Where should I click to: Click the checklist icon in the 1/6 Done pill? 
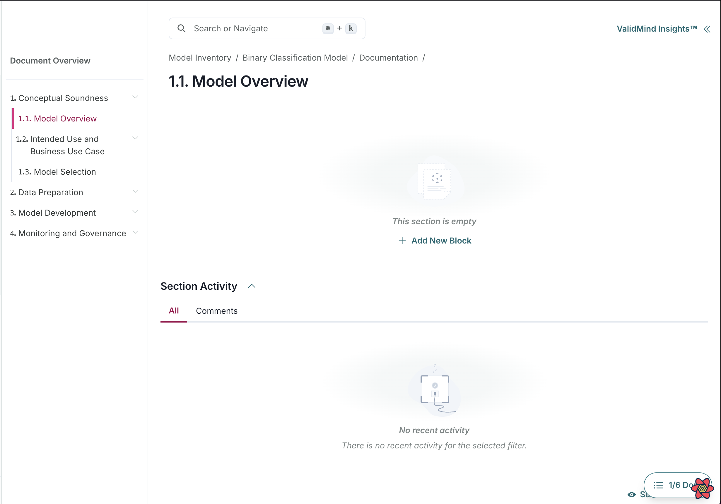click(659, 485)
